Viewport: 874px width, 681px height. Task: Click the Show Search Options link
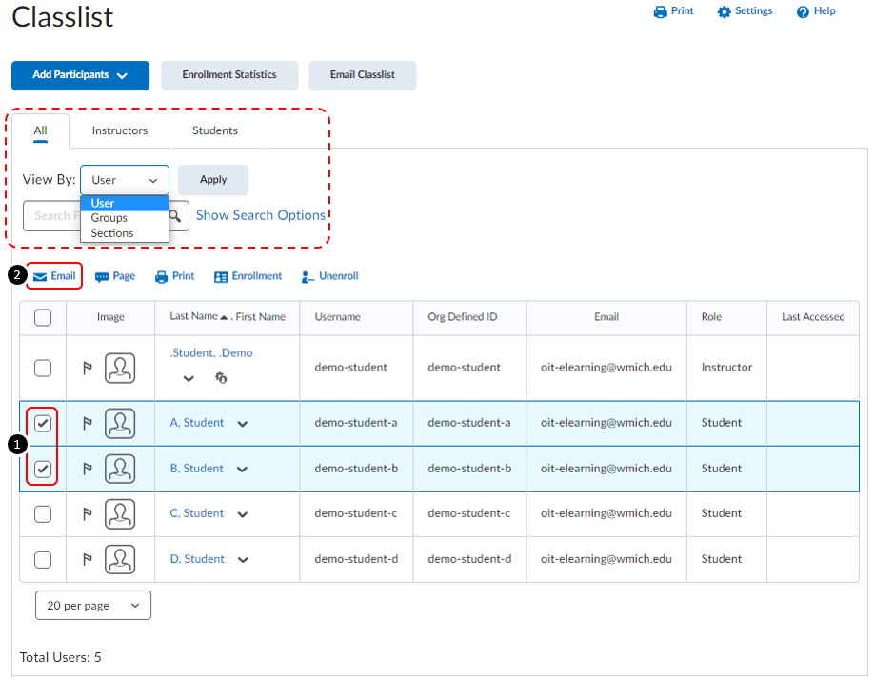click(261, 215)
